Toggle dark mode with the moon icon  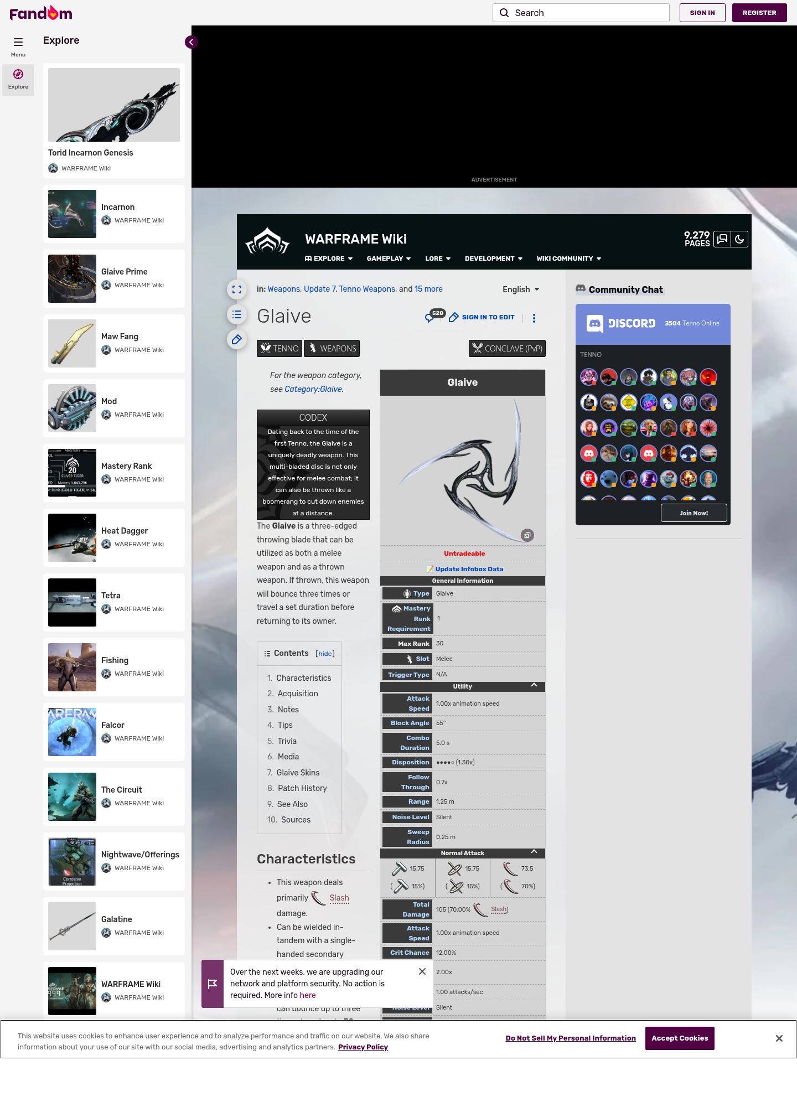pyautogui.click(x=739, y=239)
